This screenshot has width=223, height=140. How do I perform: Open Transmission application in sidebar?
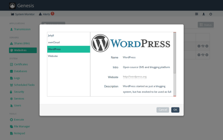(x=20, y=29)
